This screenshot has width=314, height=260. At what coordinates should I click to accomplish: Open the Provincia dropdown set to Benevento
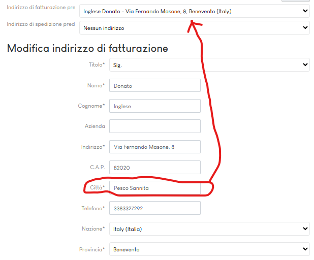(209, 249)
